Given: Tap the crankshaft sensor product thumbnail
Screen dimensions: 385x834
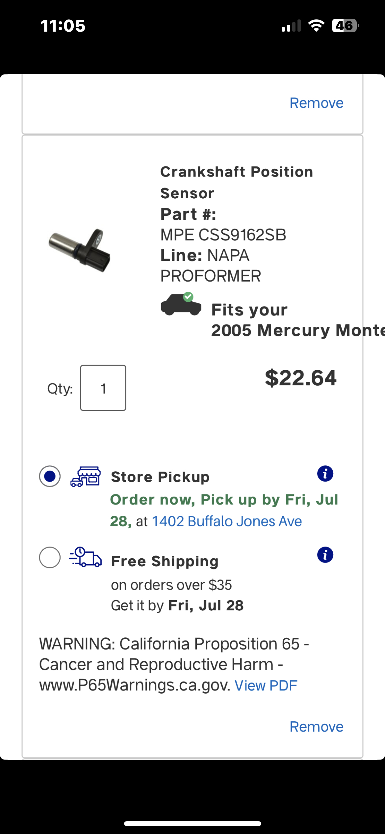Looking at the screenshot, I should coord(80,250).
